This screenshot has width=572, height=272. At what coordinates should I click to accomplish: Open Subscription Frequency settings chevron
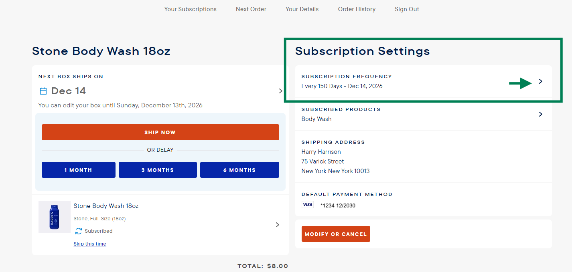pyautogui.click(x=540, y=81)
